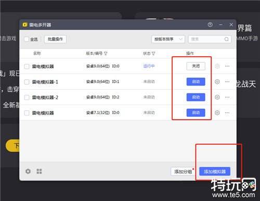Click the 安卓9.0(64位) ID:1 version text
Screen dimensions: 260x201
pyautogui.click(x=103, y=82)
